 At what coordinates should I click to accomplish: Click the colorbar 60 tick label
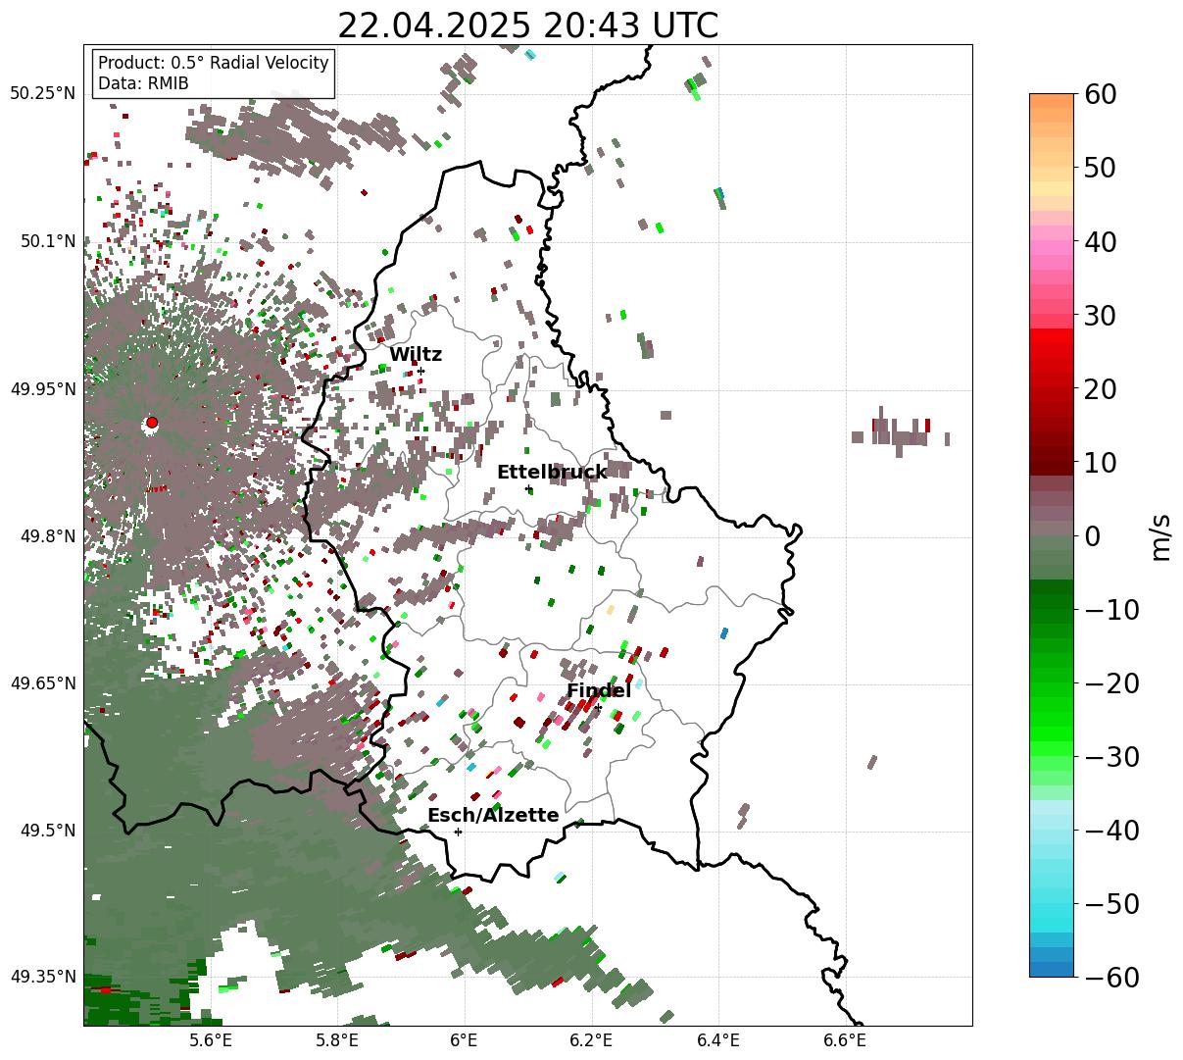[x=1100, y=94]
